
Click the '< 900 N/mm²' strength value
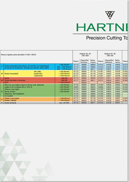click(x=64, y=71)
